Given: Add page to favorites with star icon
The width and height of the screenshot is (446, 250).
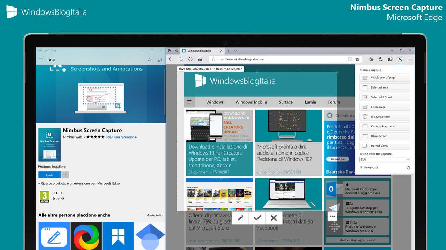Looking at the screenshot, I should [357, 59].
